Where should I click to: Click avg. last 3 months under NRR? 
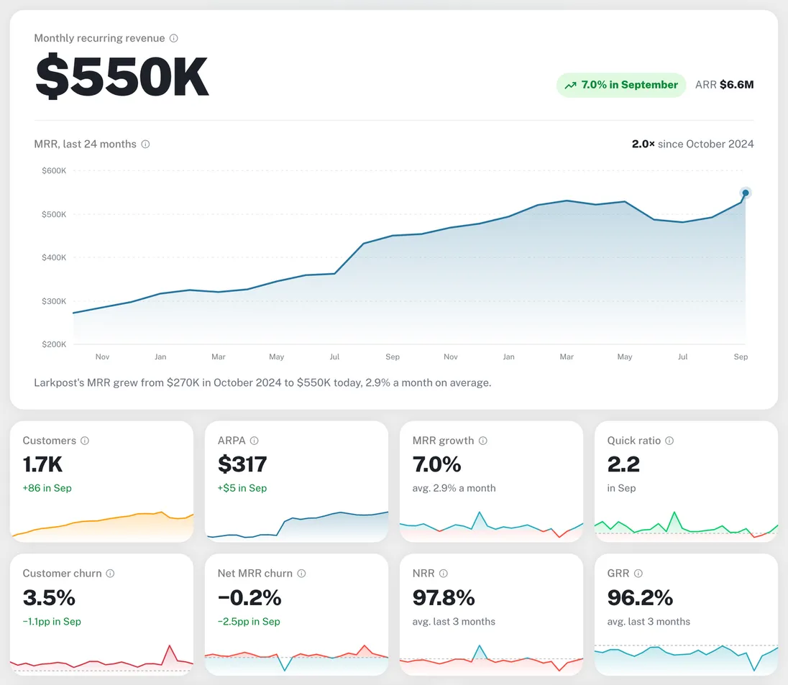454,622
